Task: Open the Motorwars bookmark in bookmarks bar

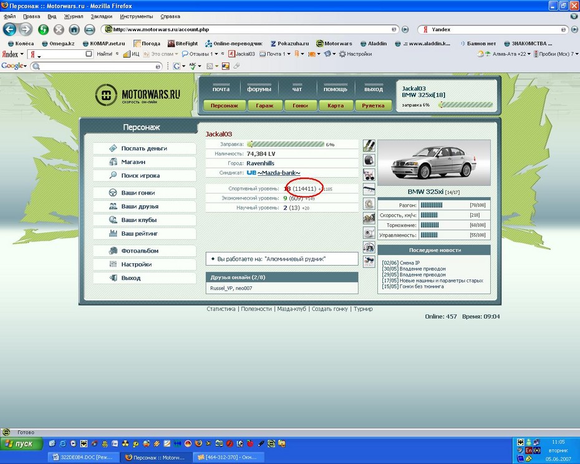Action: [334, 43]
